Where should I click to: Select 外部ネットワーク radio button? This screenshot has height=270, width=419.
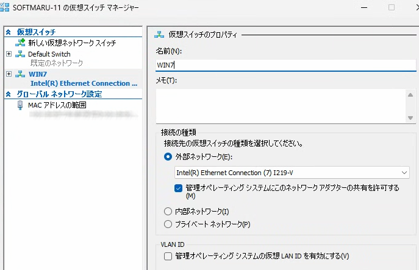click(168, 157)
